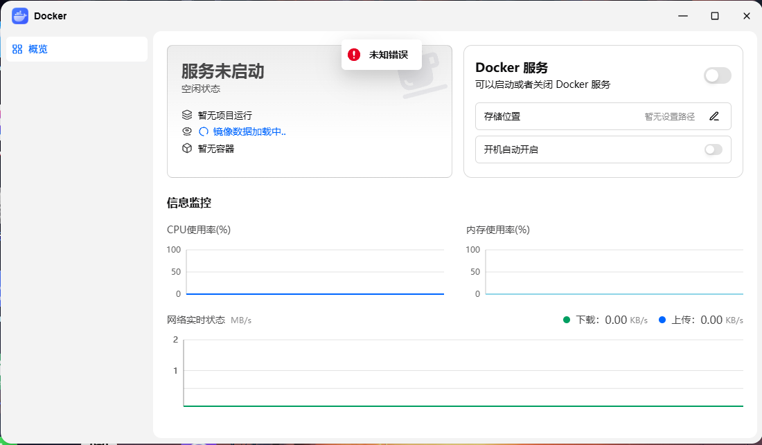Click the 服务未启动 heading
The height and width of the screenshot is (445, 762).
[222, 71]
